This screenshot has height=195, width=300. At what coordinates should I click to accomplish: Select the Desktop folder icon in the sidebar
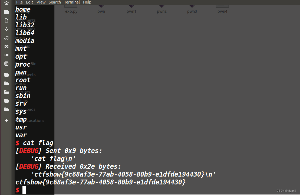tap(6, 12)
